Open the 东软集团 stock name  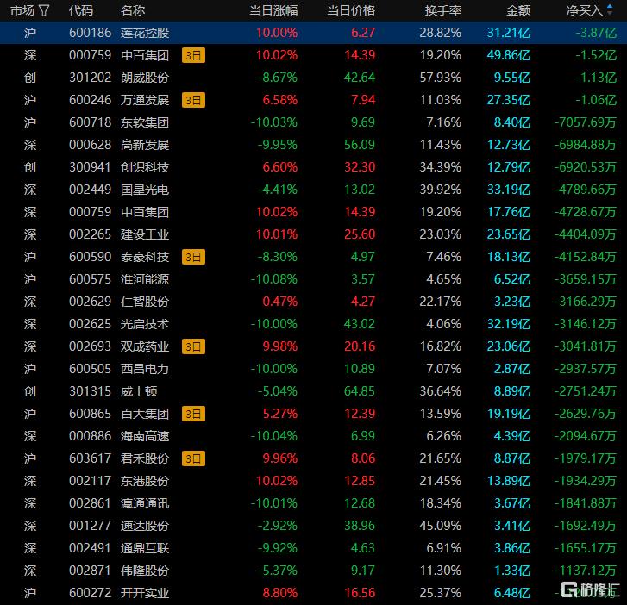point(145,122)
